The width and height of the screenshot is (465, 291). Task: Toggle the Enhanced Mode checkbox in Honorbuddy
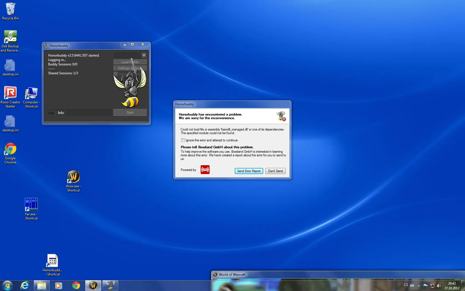116,74
